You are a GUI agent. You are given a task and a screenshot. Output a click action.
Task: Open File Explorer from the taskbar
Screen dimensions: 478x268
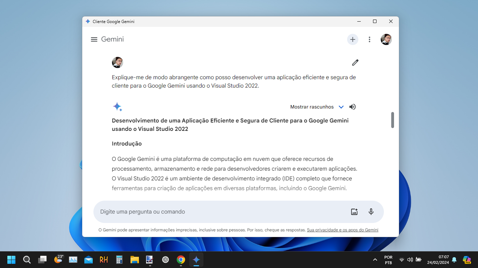tap(135, 260)
